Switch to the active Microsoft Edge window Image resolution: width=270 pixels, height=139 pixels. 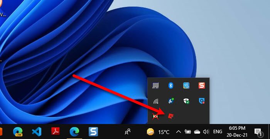pyautogui.click(x=74, y=132)
